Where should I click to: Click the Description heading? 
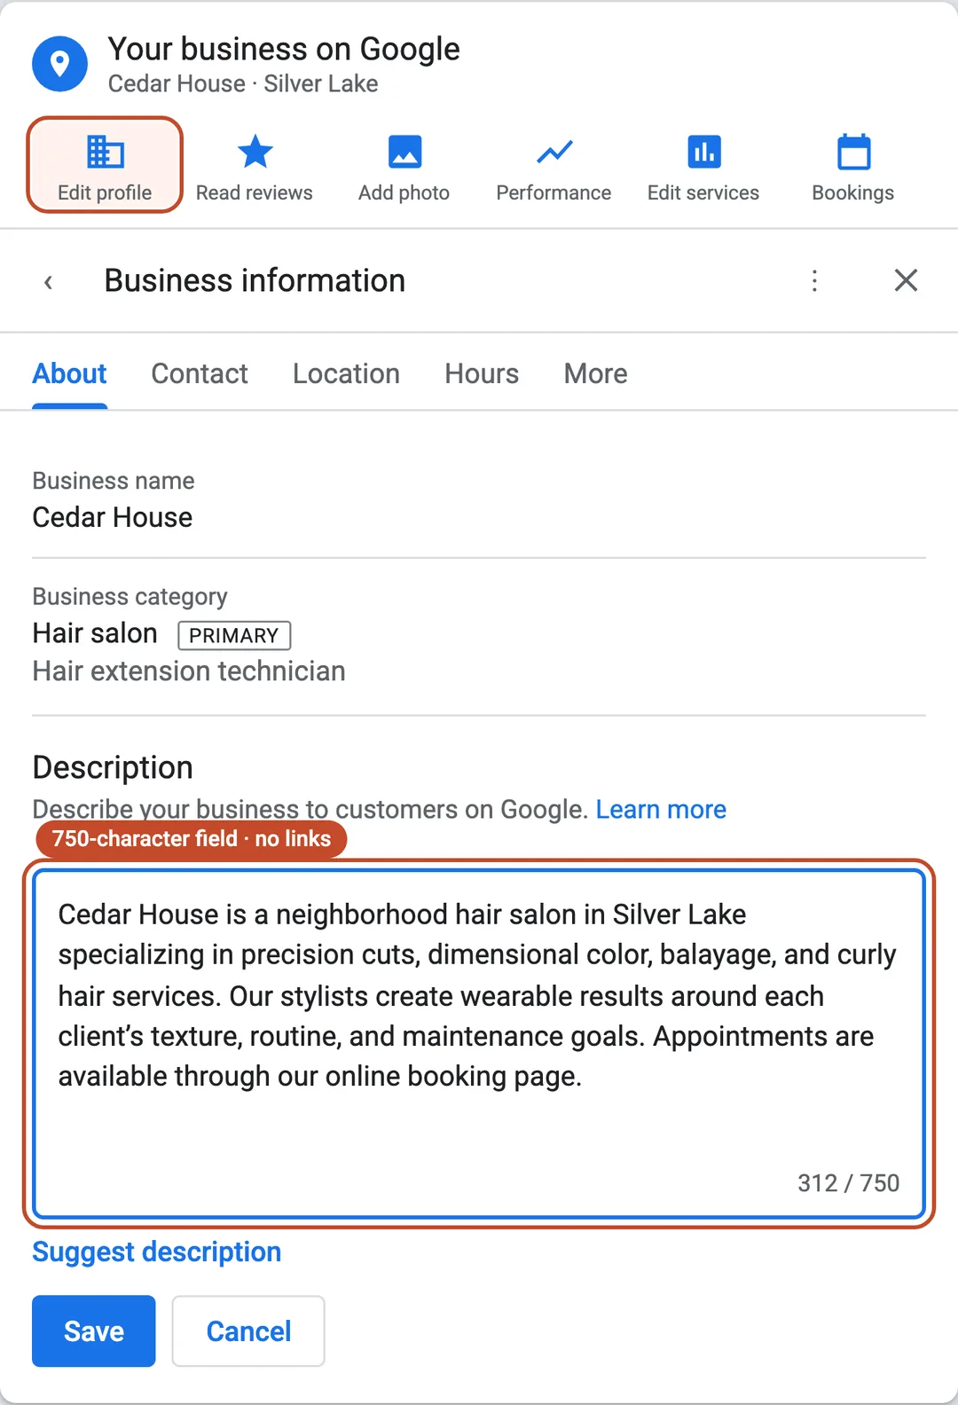113,767
